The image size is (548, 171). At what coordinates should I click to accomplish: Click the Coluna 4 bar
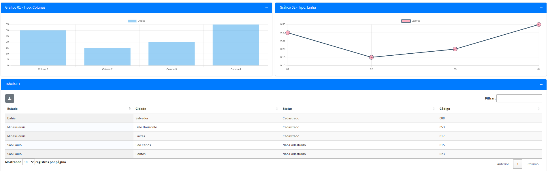[236, 45]
